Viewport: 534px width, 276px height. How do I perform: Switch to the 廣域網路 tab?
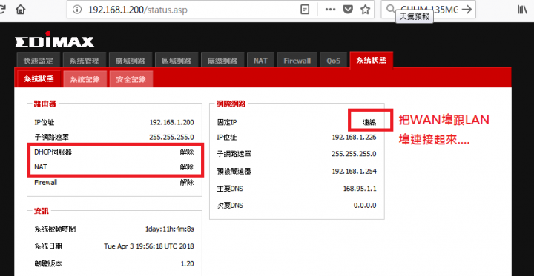[130, 61]
